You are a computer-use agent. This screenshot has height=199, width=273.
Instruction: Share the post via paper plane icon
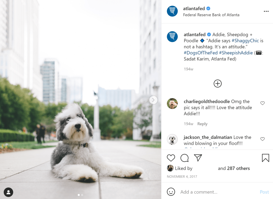(198, 158)
